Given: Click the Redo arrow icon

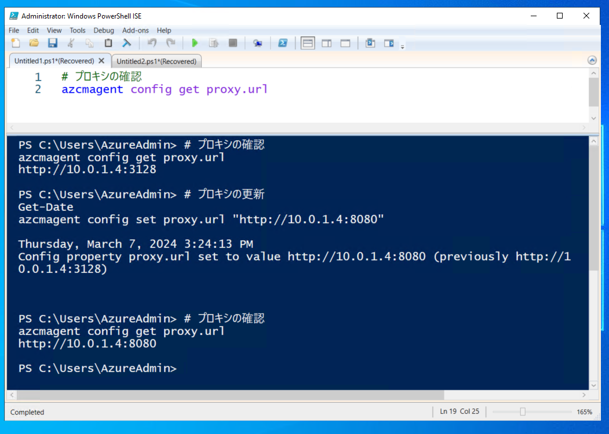Looking at the screenshot, I should [170, 43].
